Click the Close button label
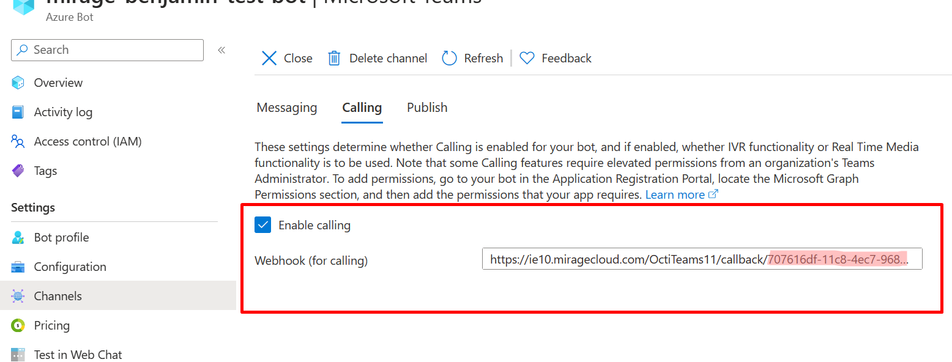This screenshot has width=952, height=362. (298, 58)
